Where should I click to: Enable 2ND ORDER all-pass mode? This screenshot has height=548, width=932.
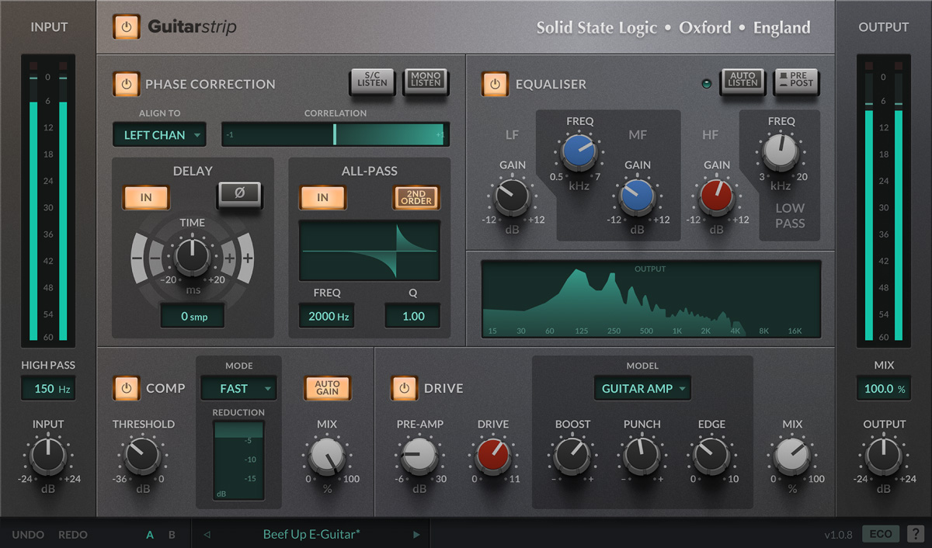(416, 198)
